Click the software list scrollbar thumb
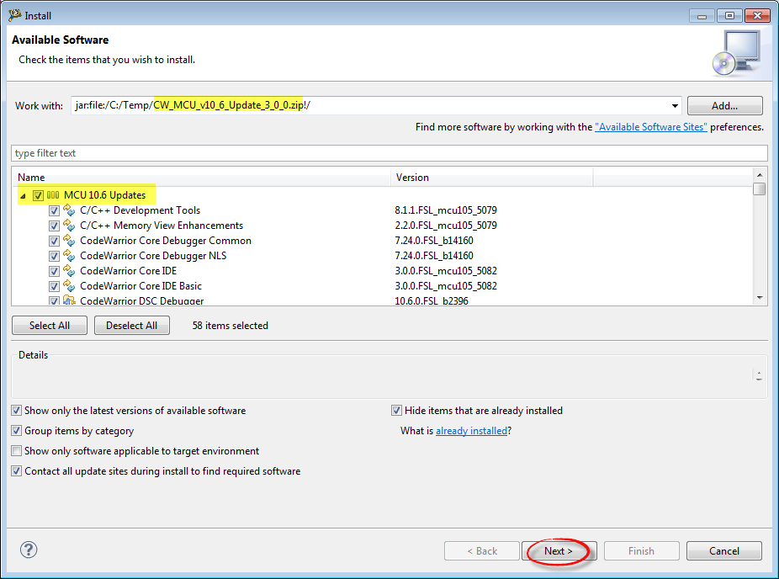The image size is (779, 579). coord(760,189)
